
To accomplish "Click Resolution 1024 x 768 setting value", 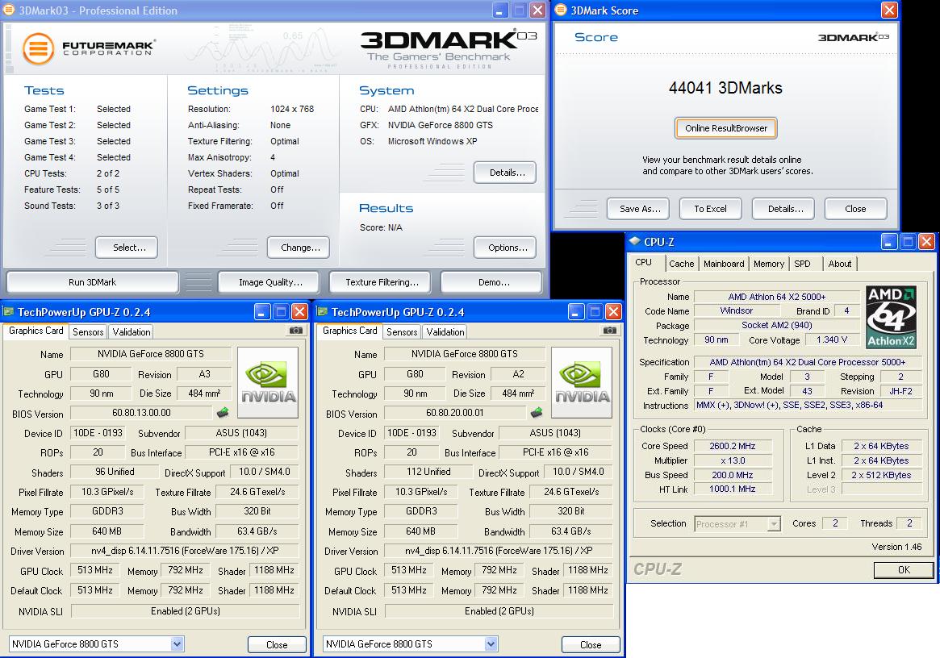I will pyautogui.click(x=292, y=109).
